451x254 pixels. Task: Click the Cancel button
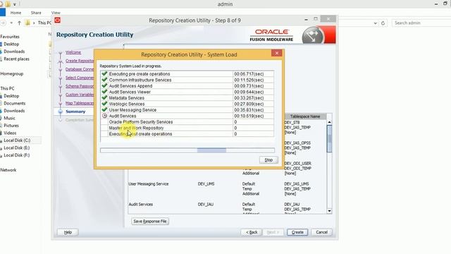click(x=321, y=232)
